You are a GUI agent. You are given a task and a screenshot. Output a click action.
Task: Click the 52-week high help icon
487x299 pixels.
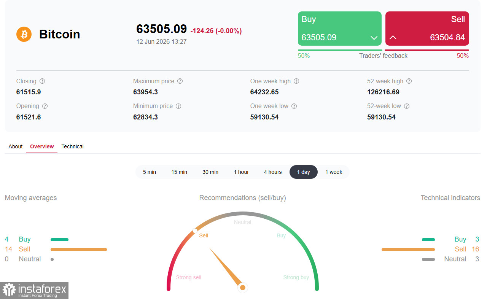point(409,81)
